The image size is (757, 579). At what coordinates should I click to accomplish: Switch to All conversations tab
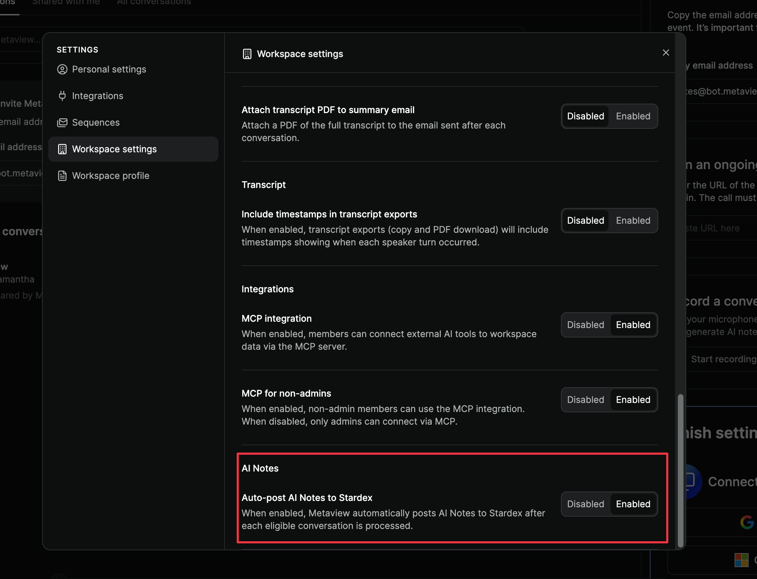[x=154, y=3]
